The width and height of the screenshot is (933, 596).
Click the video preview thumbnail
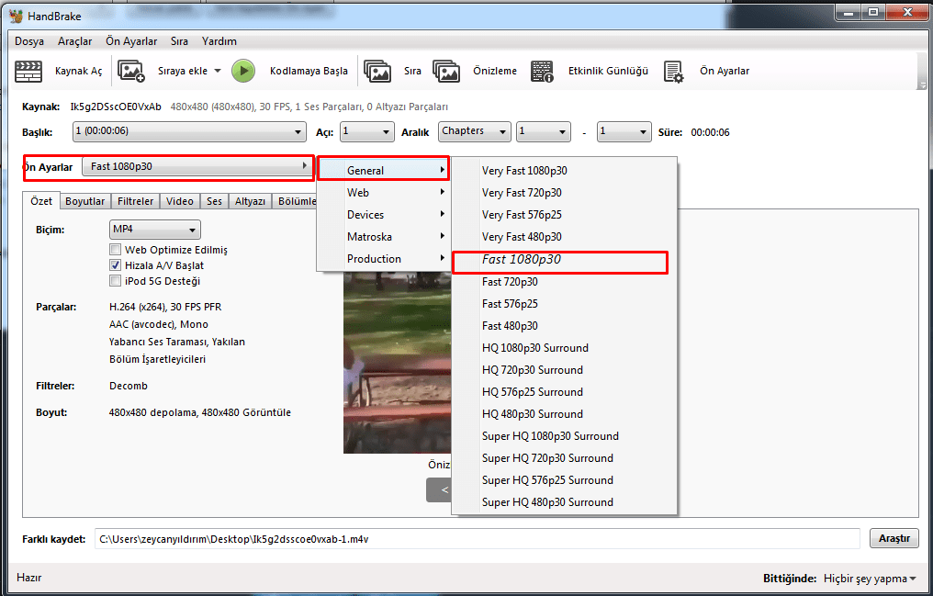pyautogui.click(x=398, y=363)
